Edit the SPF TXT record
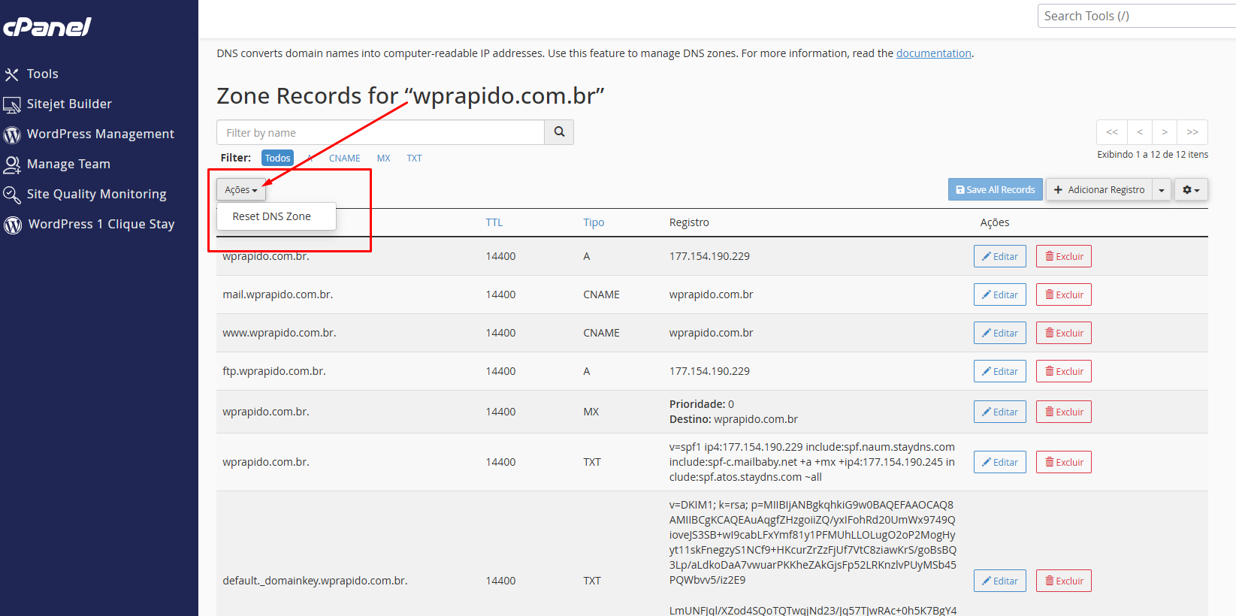 coord(999,462)
